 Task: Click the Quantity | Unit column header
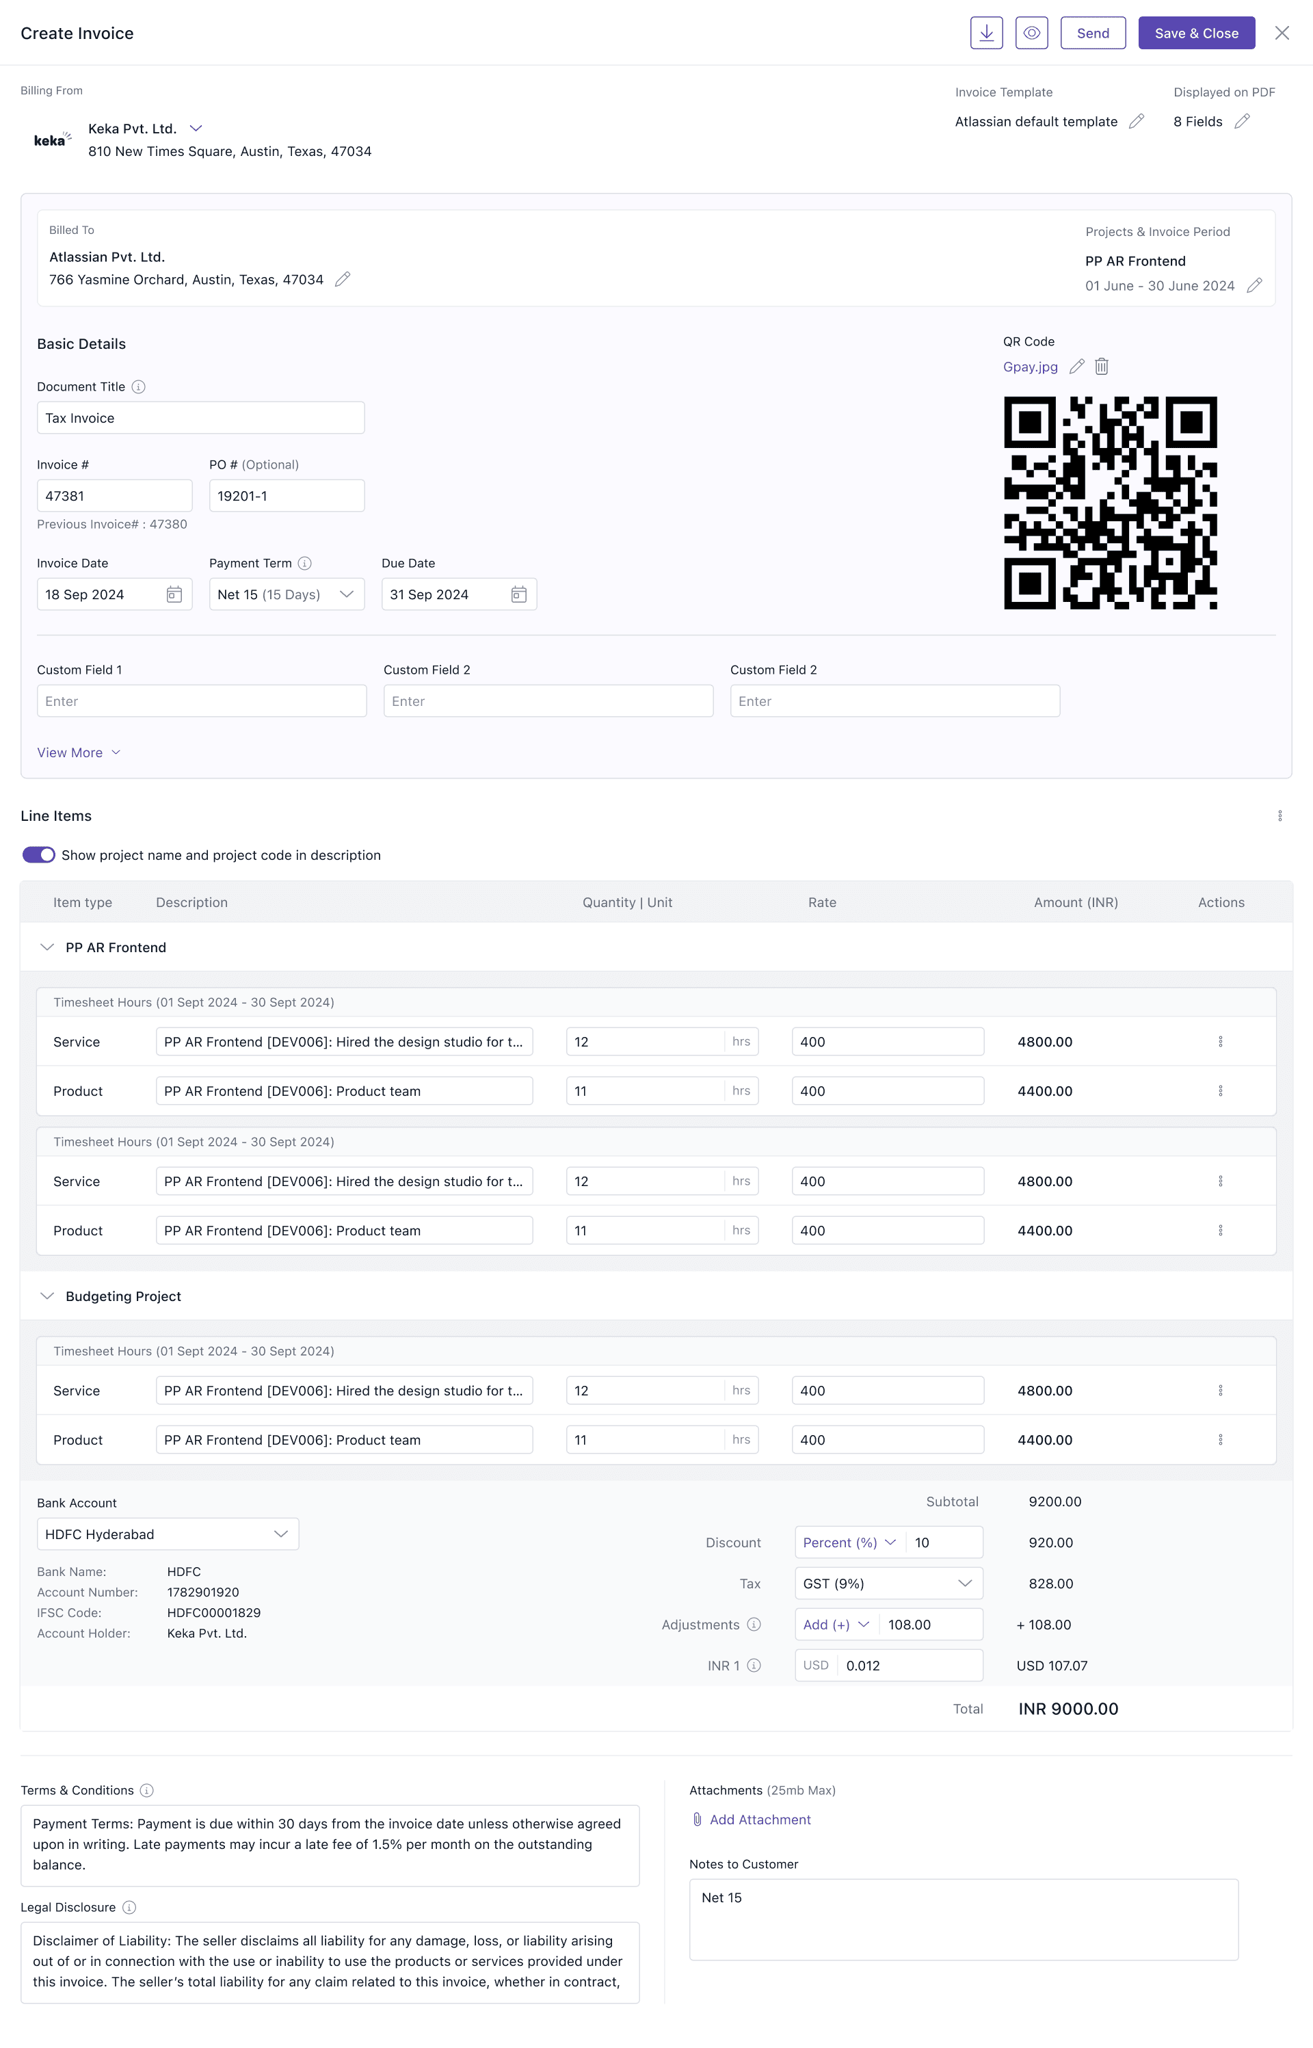coord(628,902)
